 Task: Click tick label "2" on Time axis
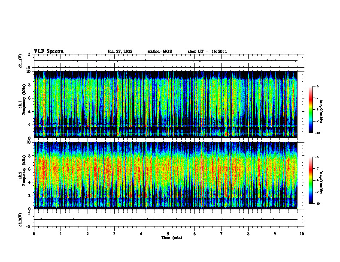(x=88, y=234)
